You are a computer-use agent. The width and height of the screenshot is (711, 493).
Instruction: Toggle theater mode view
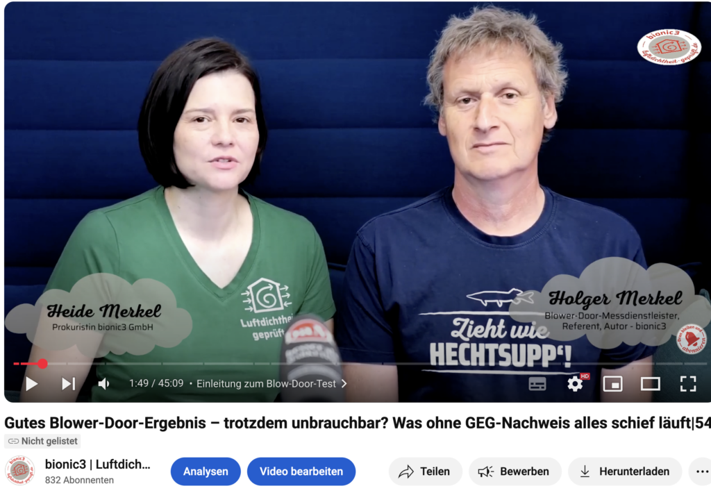[650, 383]
